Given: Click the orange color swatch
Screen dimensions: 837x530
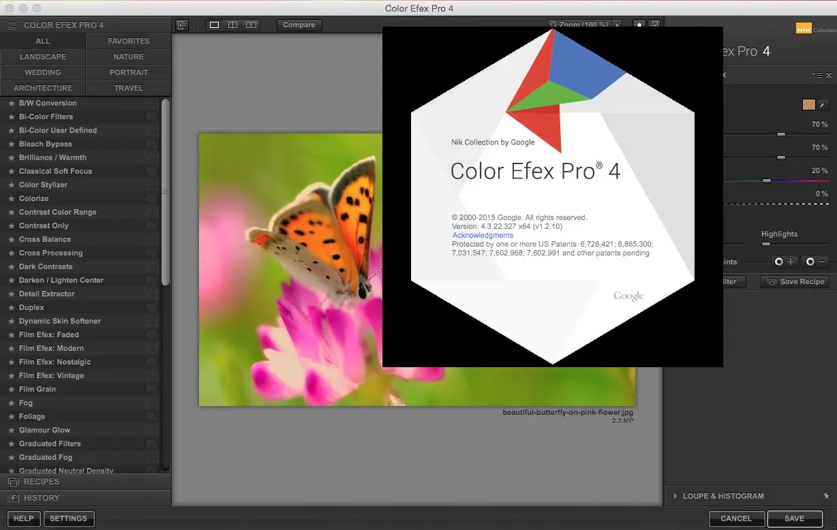Looking at the screenshot, I should (x=809, y=105).
